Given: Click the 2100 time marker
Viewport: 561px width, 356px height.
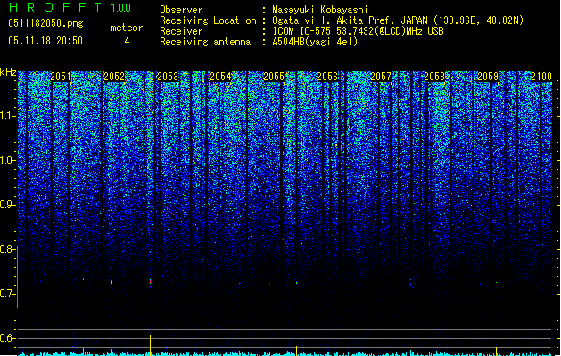Looking at the screenshot, I should (541, 77).
